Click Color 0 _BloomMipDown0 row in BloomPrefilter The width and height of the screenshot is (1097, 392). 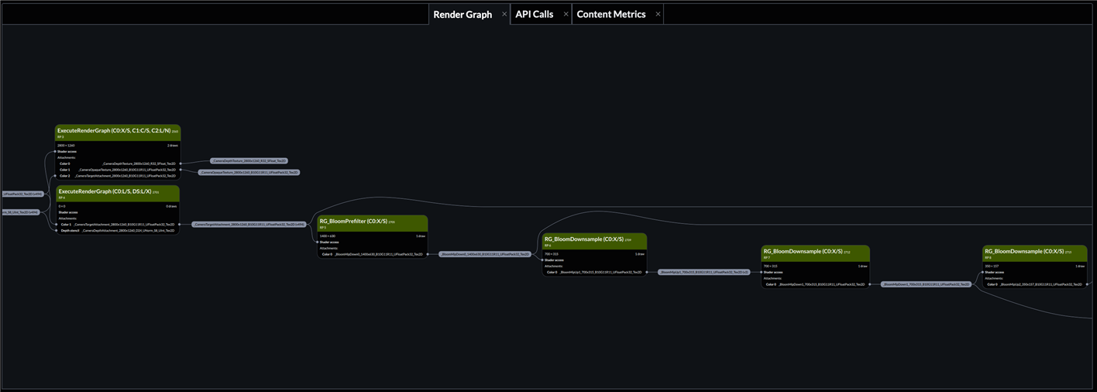pyautogui.click(x=373, y=254)
